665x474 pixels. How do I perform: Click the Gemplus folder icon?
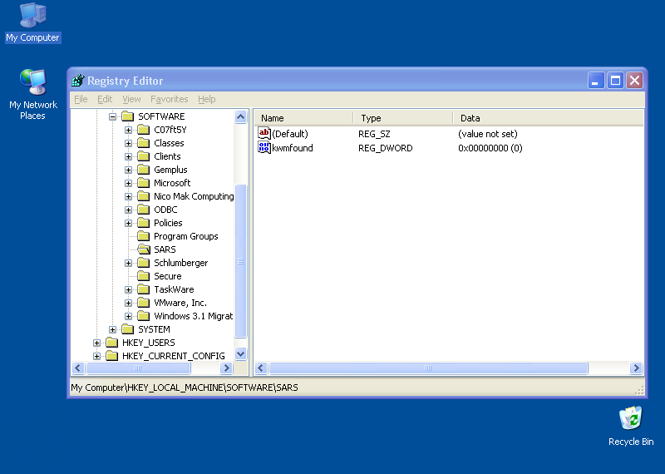[x=144, y=170]
